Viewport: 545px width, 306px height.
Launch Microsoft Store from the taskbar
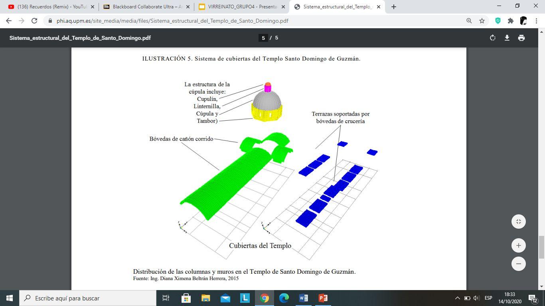coord(186,298)
